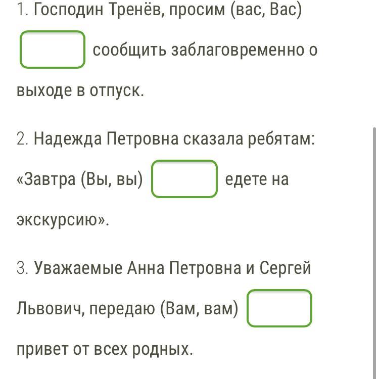Click the word 'Уважаемые' in sentence 3

point(78,268)
